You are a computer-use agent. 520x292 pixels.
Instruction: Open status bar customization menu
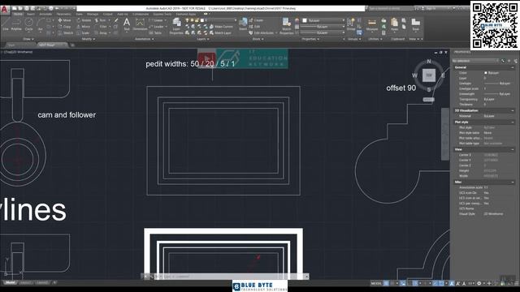[516, 283]
